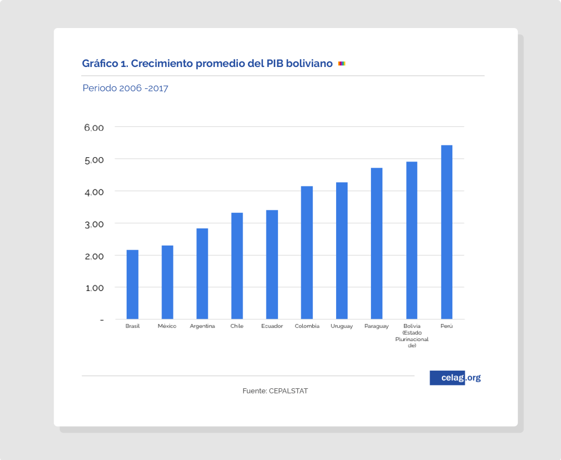561x460 pixels.
Task: Click the 'Bolivia (Estado Plurinacional de)' axis label
Action: coord(415,335)
